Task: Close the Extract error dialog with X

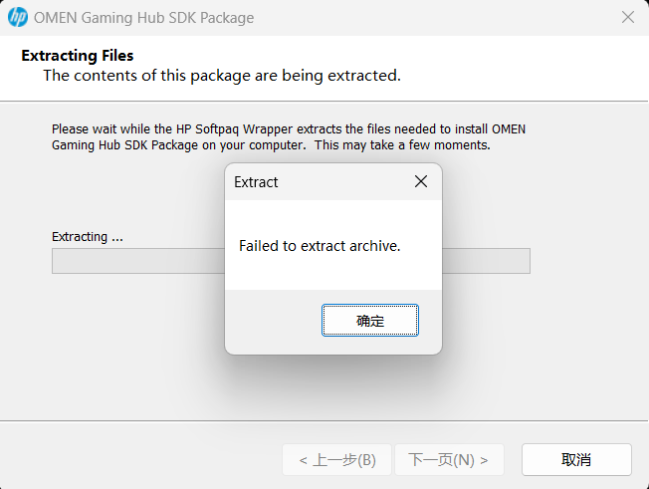Action: click(x=421, y=181)
